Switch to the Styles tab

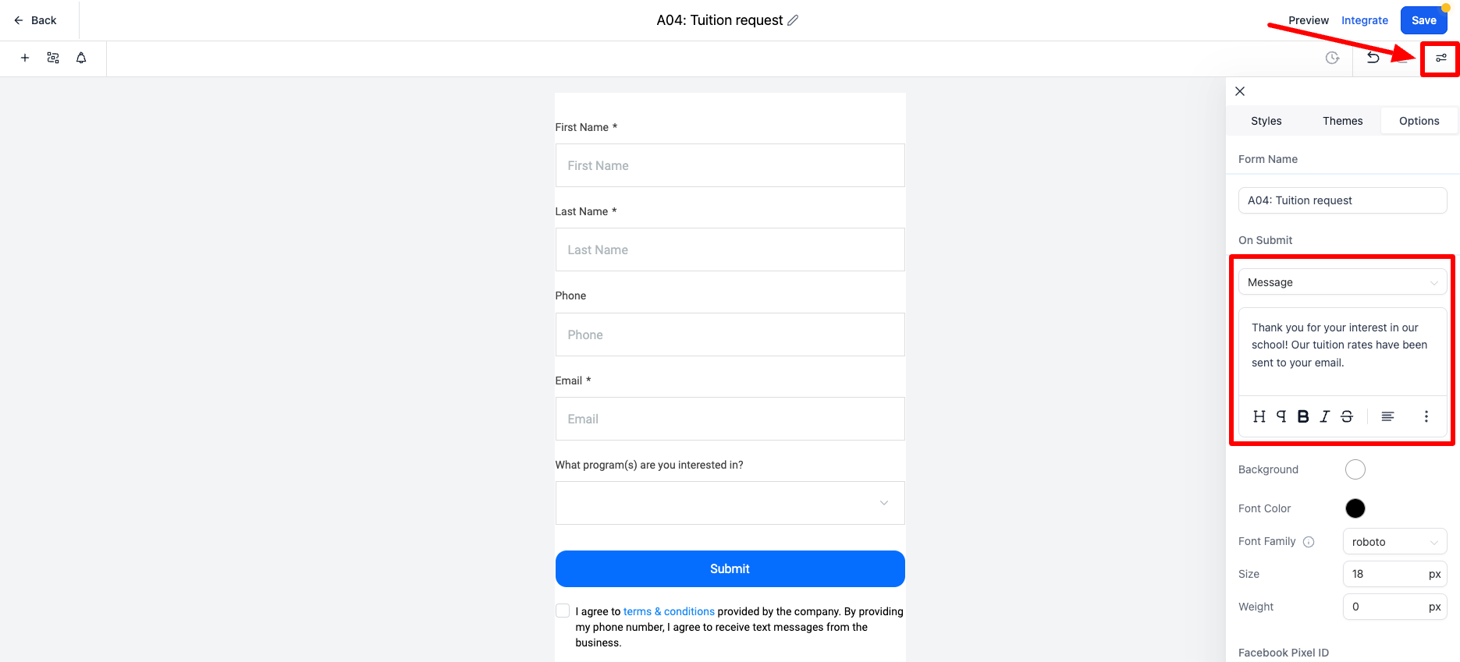pyautogui.click(x=1266, y=121)
